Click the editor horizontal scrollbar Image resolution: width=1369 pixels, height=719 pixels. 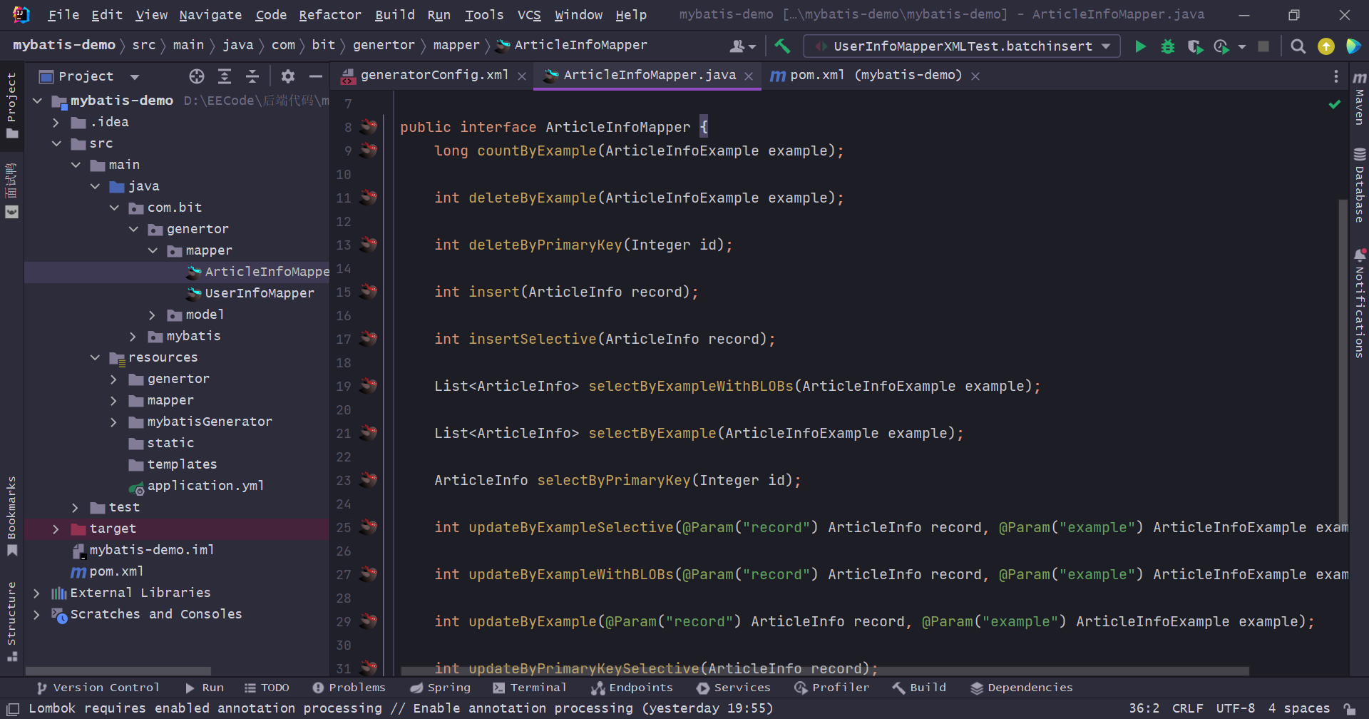coord(825,671)
